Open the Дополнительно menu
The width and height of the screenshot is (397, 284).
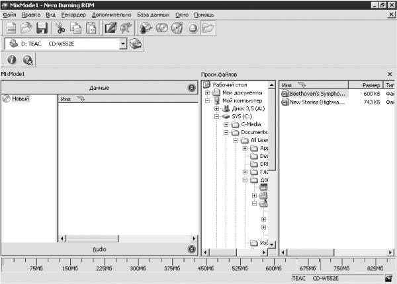tap(111, 15)
